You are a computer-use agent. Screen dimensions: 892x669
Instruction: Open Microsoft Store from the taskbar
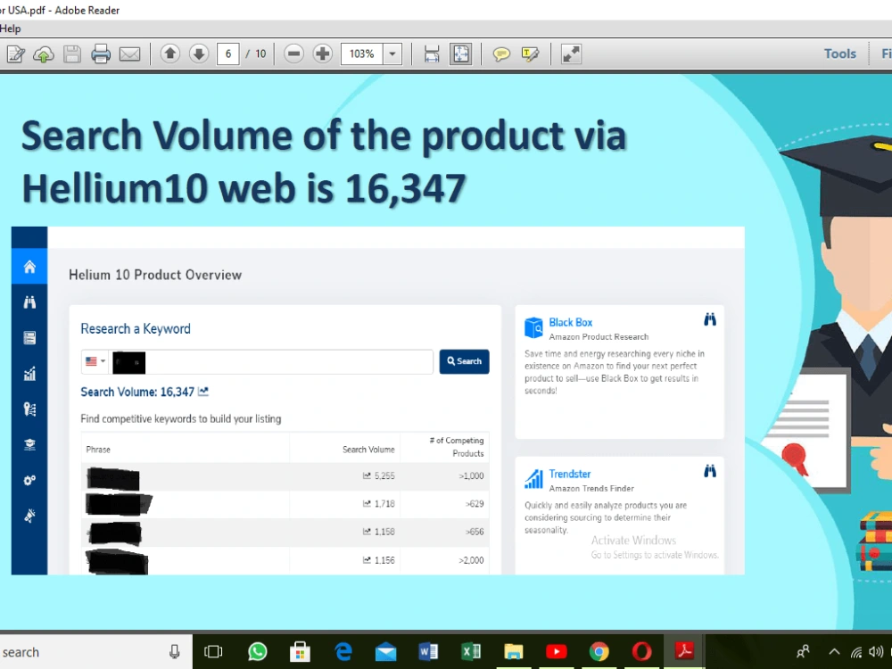300,652
